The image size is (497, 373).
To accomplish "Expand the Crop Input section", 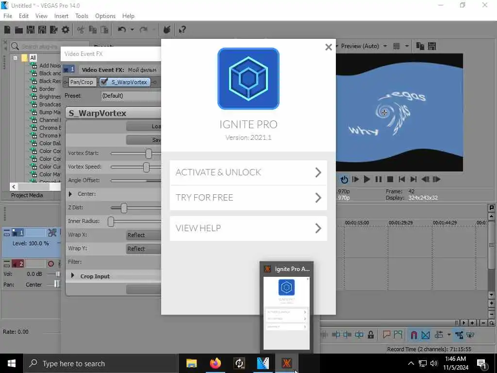I will (x=73, y=276).
